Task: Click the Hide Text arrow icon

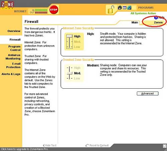Action: (x=44, y=145)
